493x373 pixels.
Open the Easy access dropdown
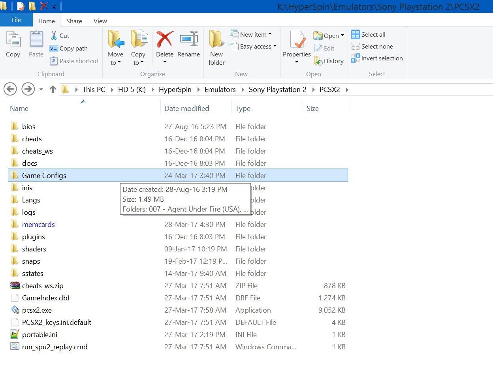(274, 47)
